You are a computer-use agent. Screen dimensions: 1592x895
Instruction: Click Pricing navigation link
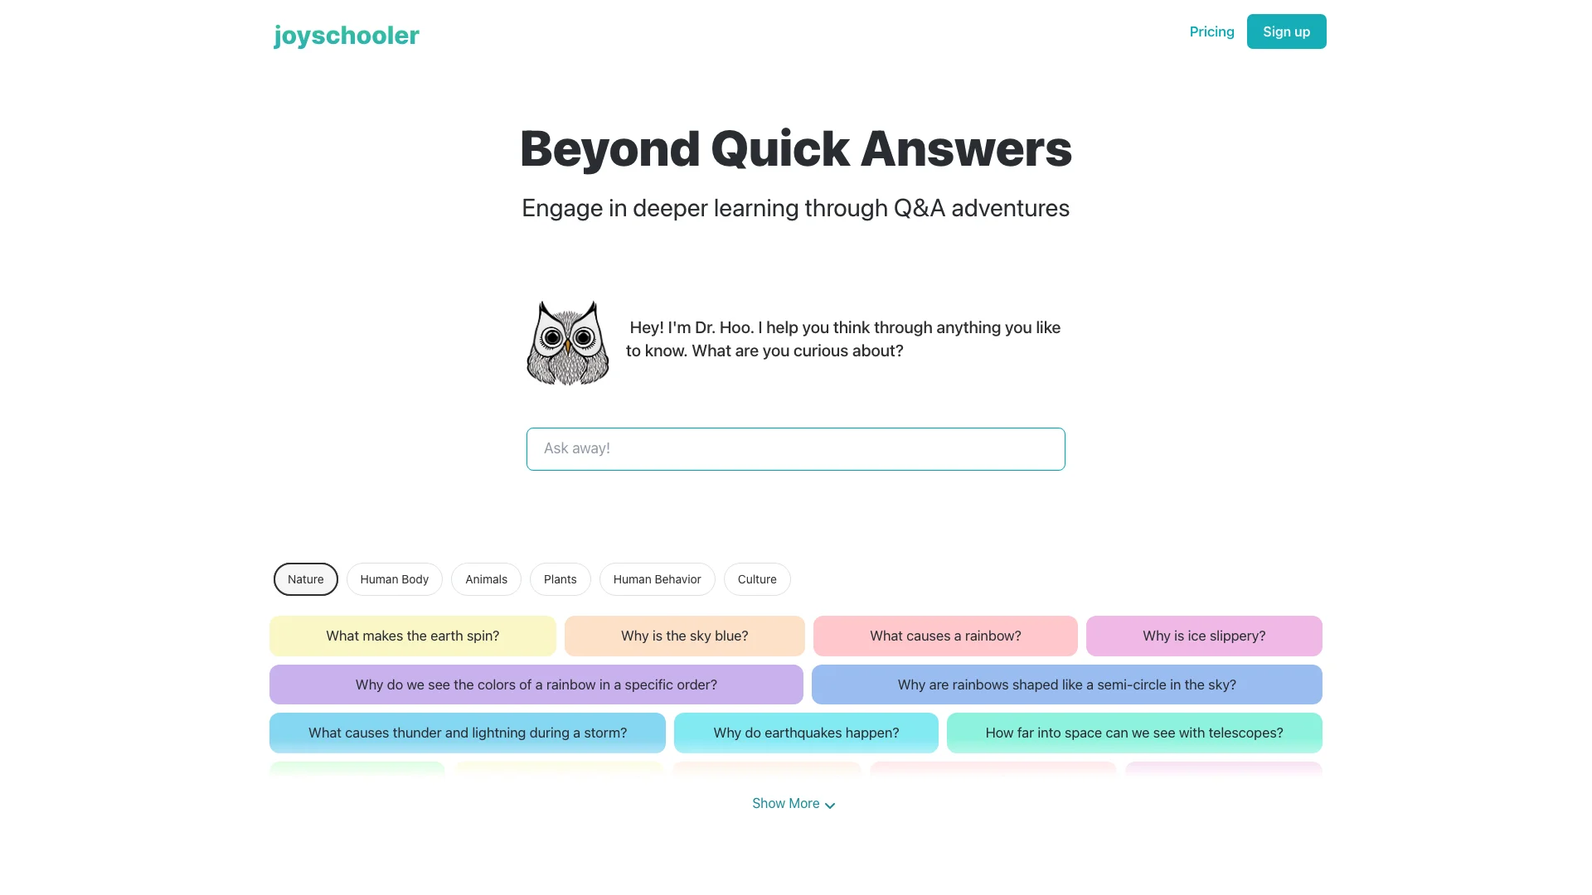click(x=1211, y=31)
